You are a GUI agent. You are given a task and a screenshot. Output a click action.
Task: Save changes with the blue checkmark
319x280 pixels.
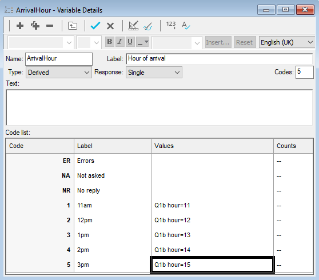(x=95, y=26)
